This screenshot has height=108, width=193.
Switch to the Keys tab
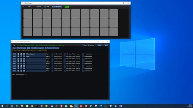[x=14, y=48]
